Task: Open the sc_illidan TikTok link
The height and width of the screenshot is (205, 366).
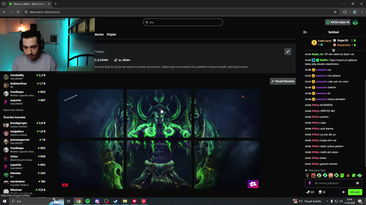Action: click(122, 60)
